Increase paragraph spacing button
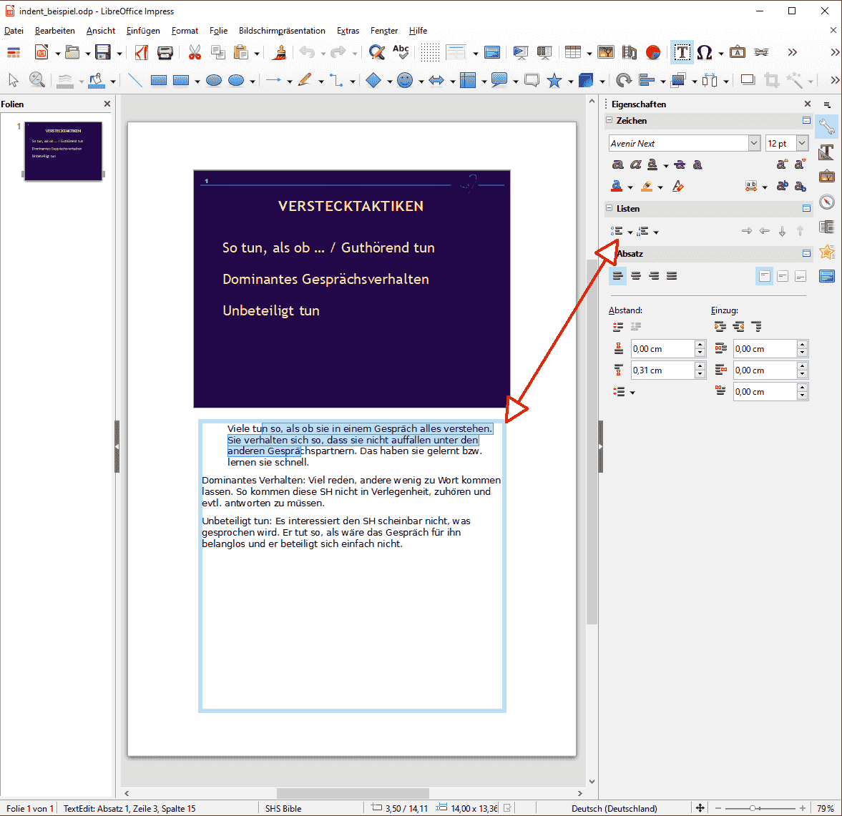The width and height of the screenshot is (842, 816). pyautogui.click(x=618, y=326)
